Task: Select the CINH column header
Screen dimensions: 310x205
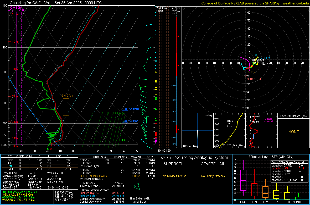Action: coord(30,156)
